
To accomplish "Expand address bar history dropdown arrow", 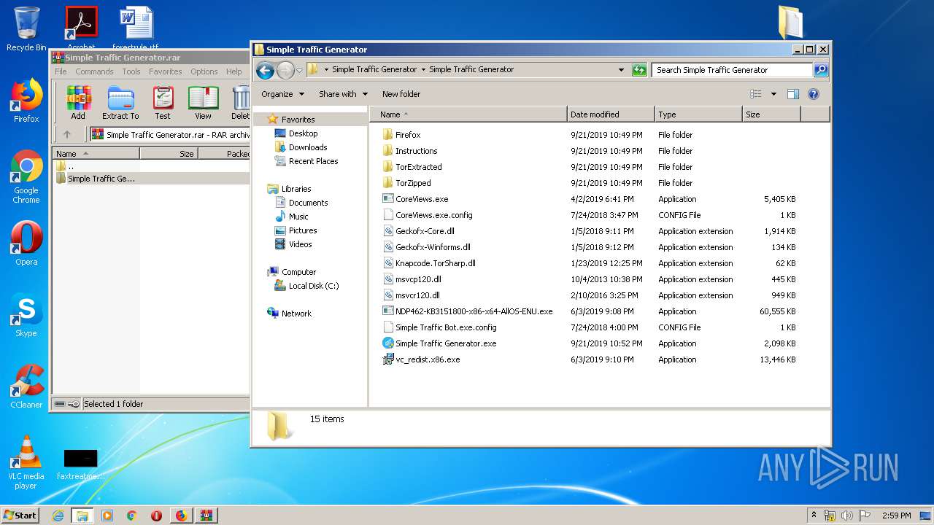I will click(x=621, y=70).
